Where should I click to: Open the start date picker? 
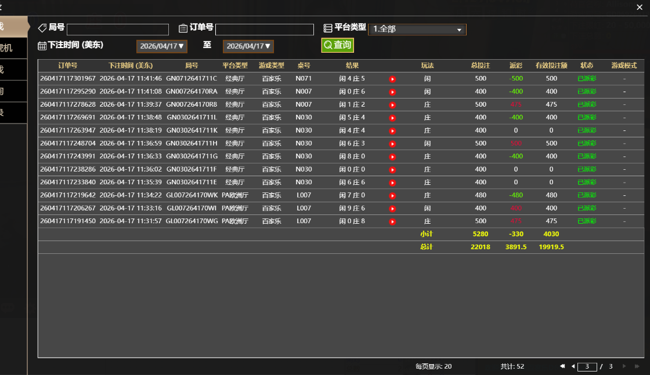[162, 46]
